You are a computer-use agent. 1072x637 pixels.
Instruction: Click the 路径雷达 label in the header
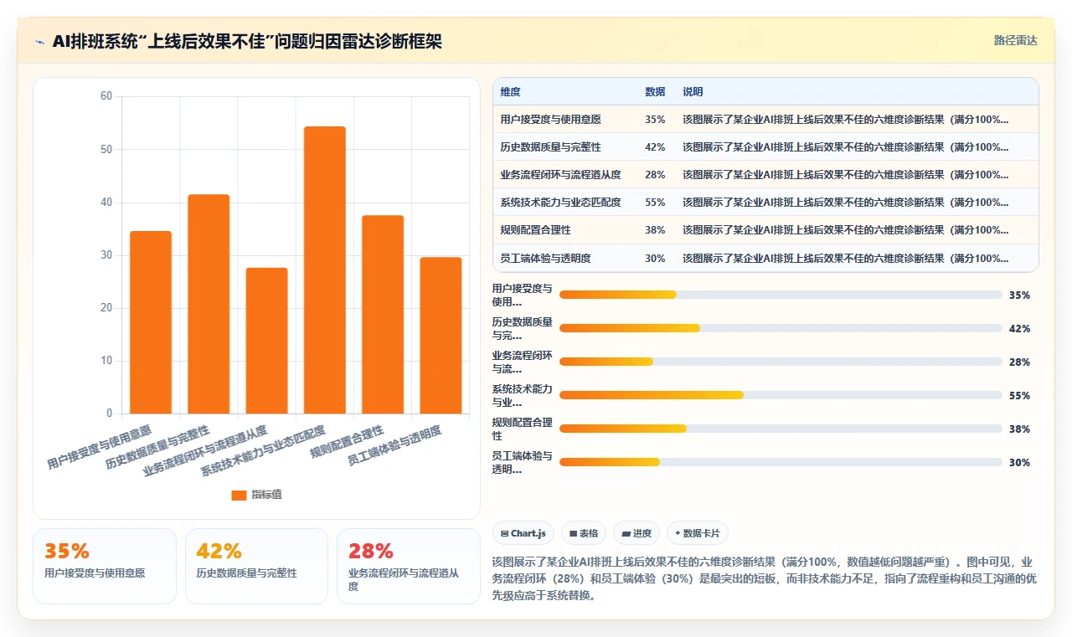[x=1015, y=40]
